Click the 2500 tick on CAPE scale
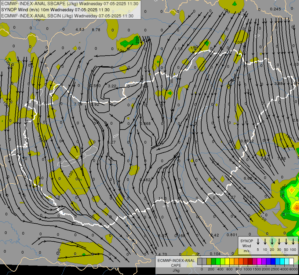The width and height of the screenshot is (299, 275). (275, 269)
